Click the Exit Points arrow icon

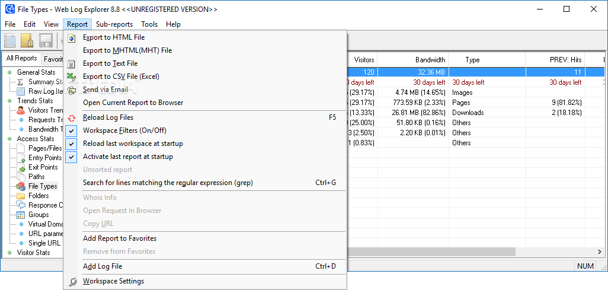click(x=21, y=167)
